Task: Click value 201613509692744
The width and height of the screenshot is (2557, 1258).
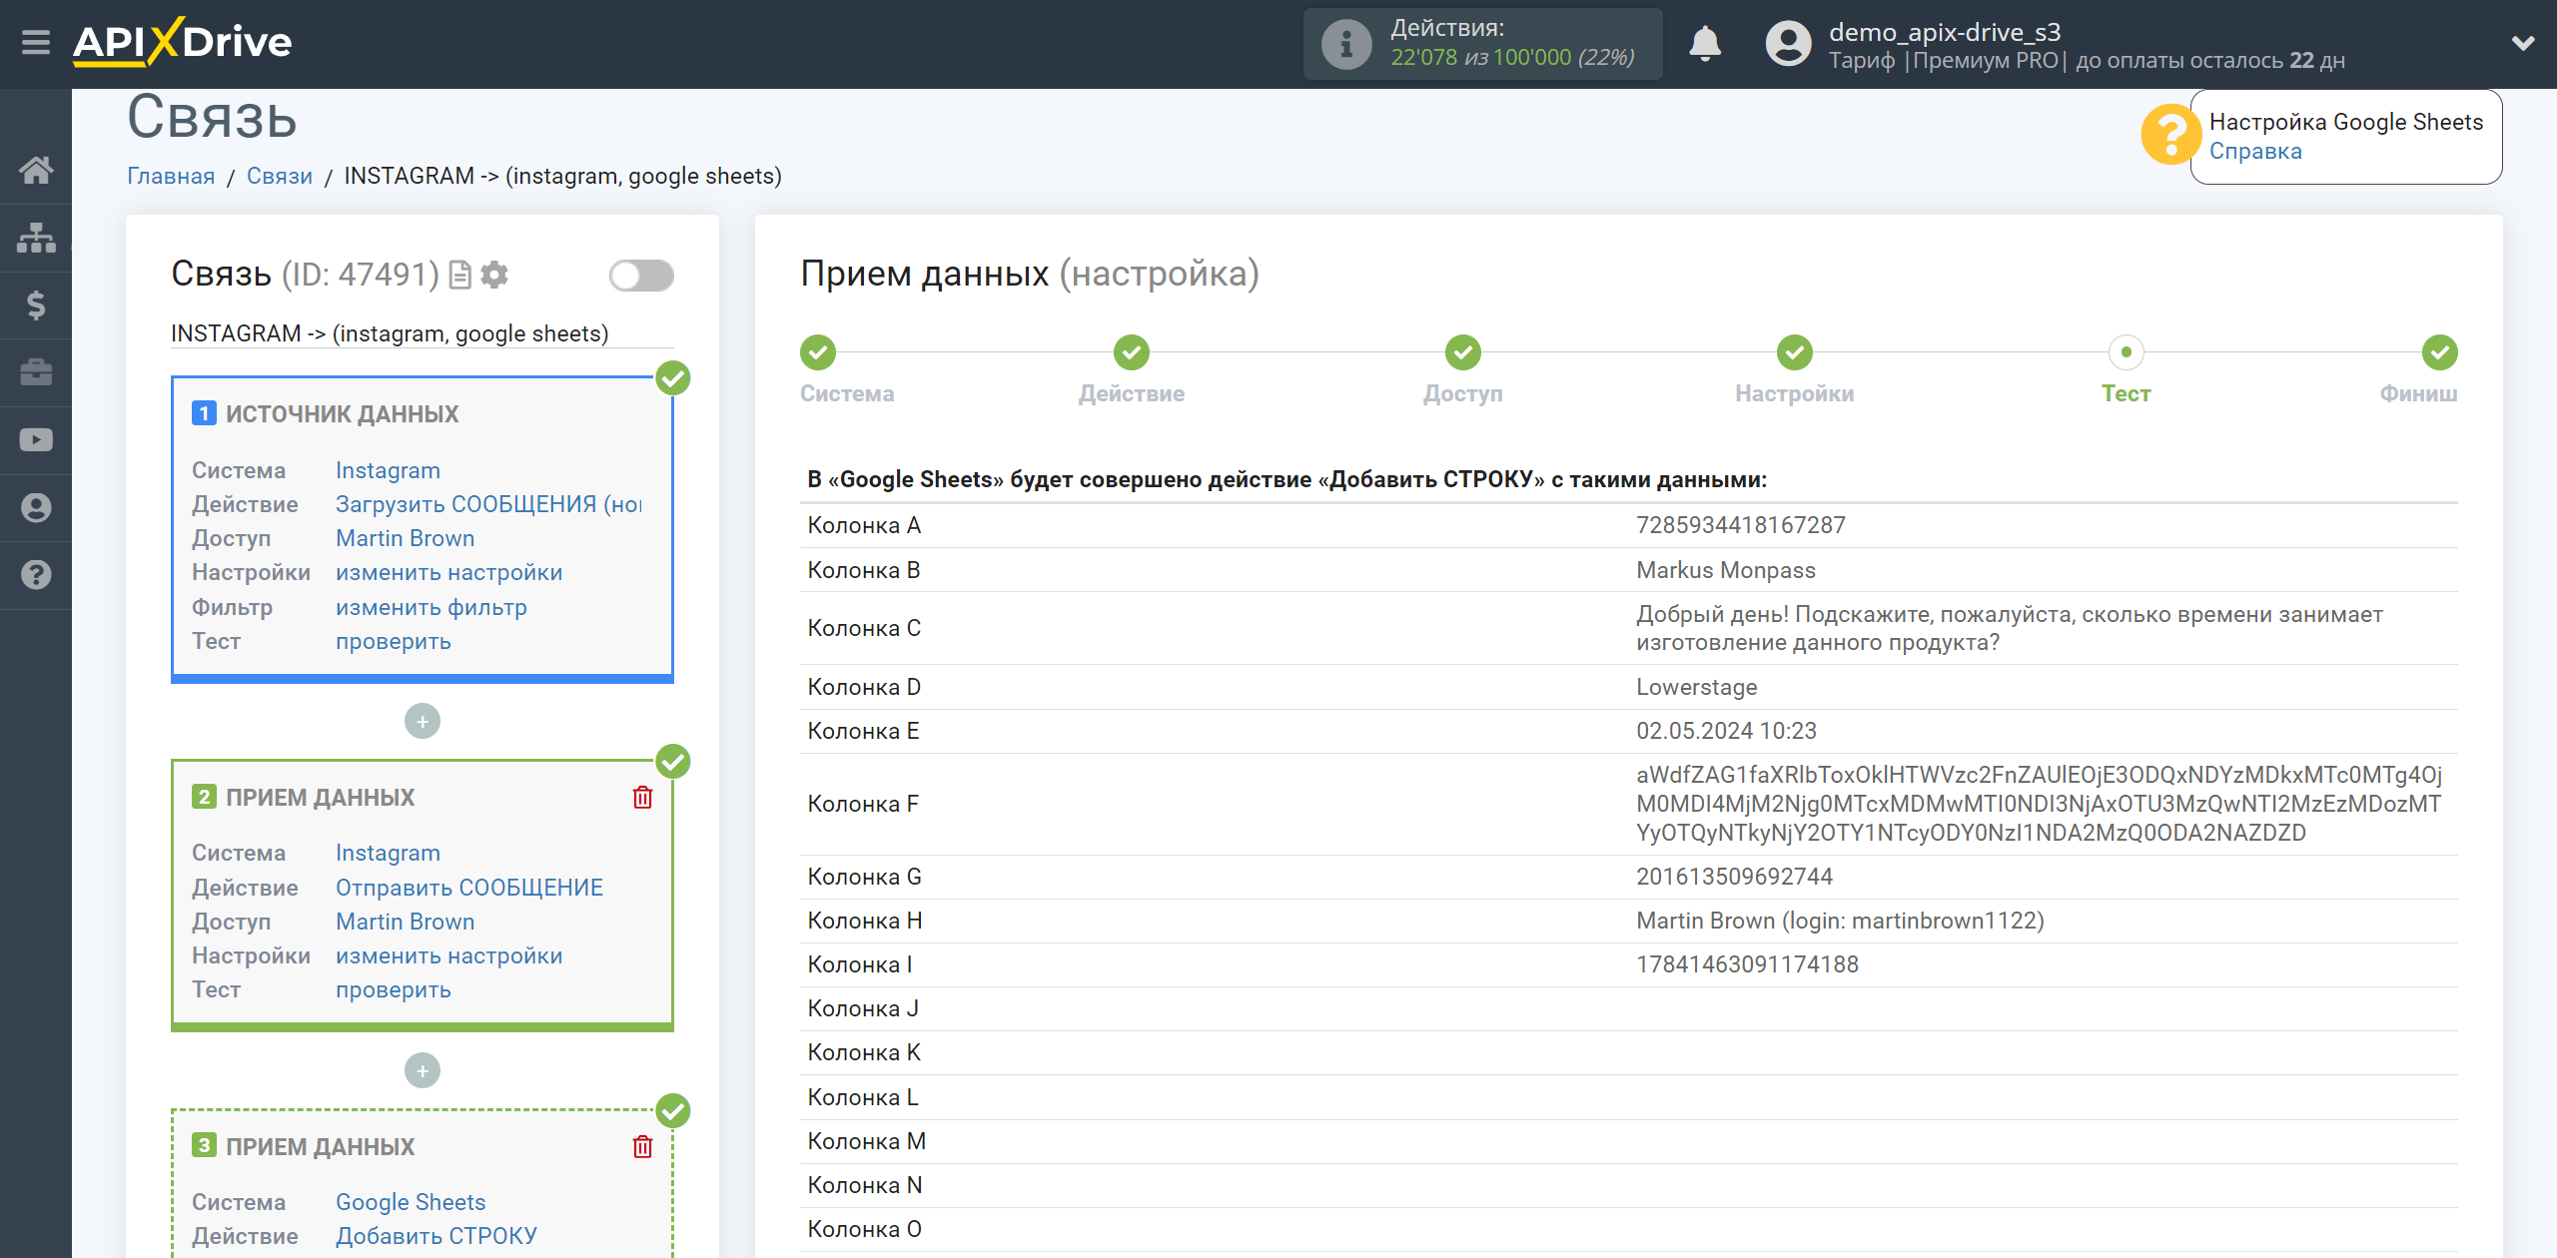Action: click(1734, 877)
